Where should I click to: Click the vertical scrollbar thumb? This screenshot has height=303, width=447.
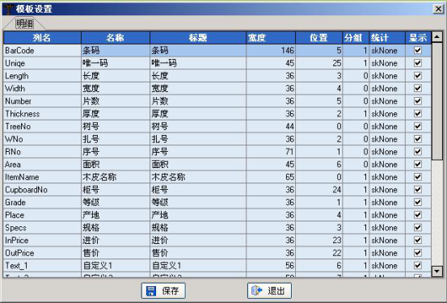point(437,101)
